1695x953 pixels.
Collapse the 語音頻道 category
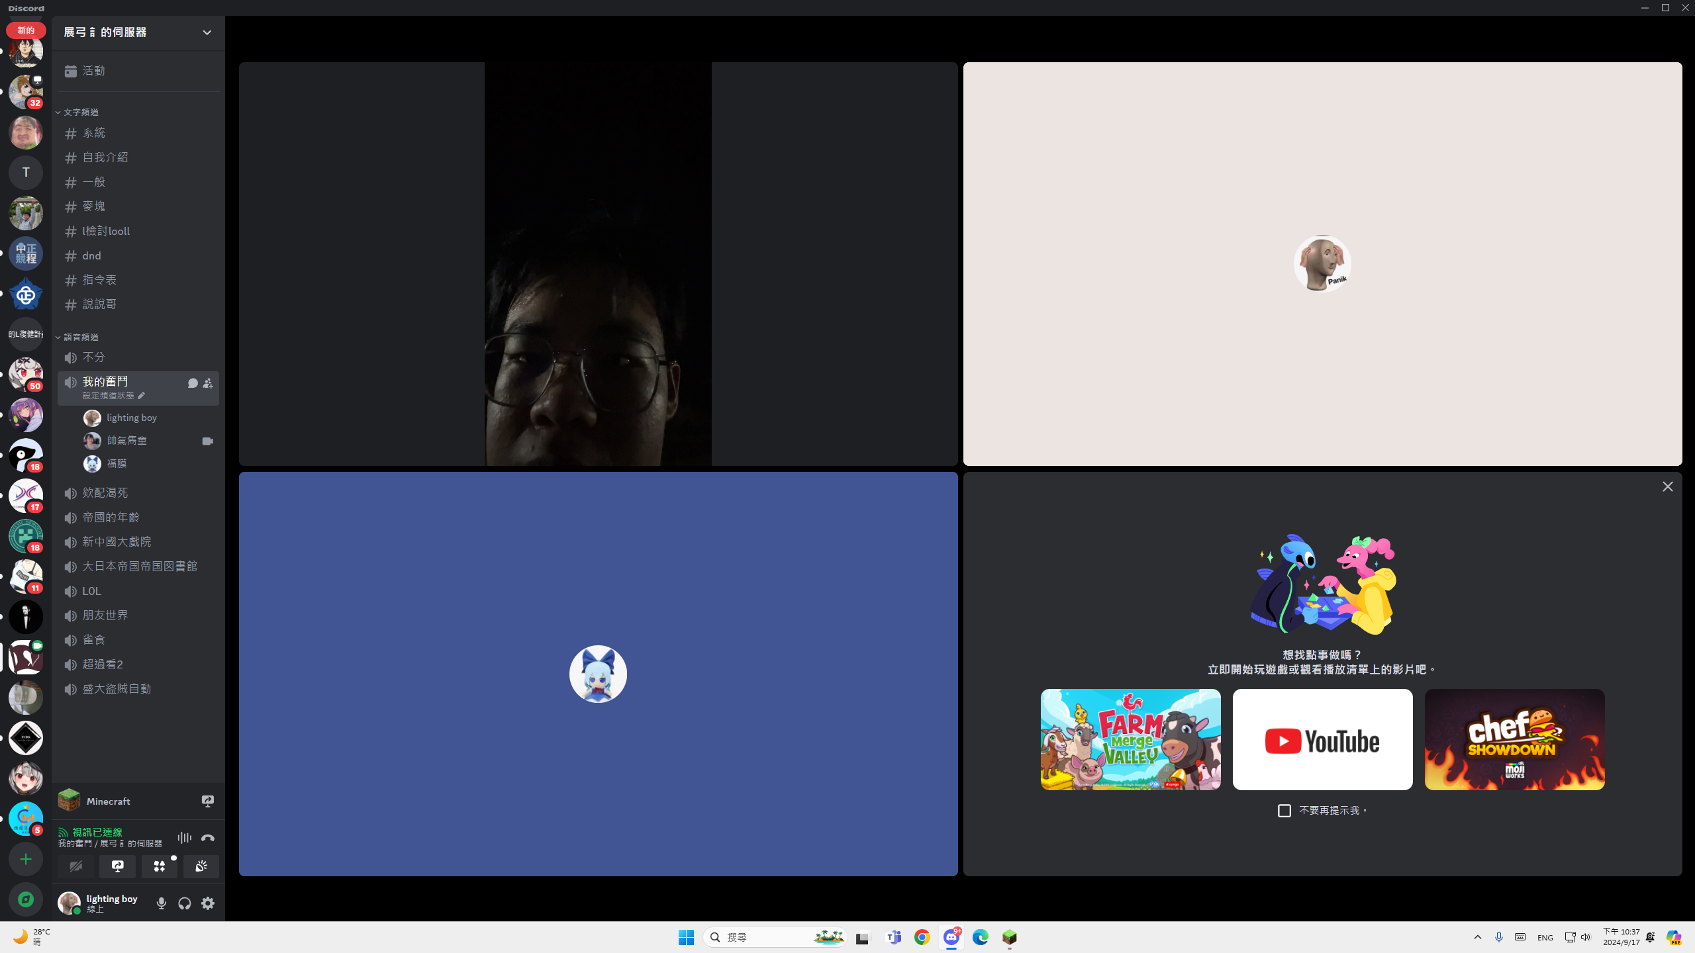tap(81, 338)
